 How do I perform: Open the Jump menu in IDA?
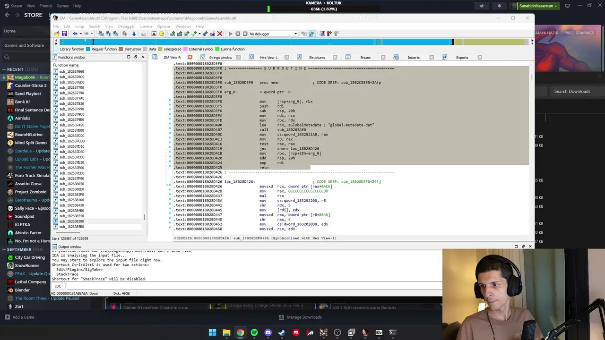tap(79, 26)
